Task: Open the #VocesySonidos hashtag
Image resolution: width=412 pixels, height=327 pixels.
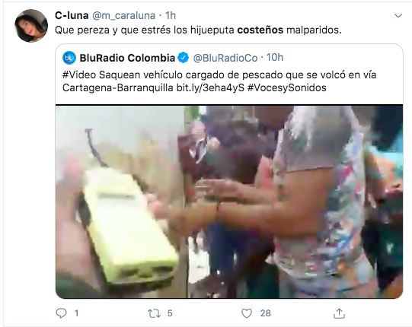Action: click(286, 87)
